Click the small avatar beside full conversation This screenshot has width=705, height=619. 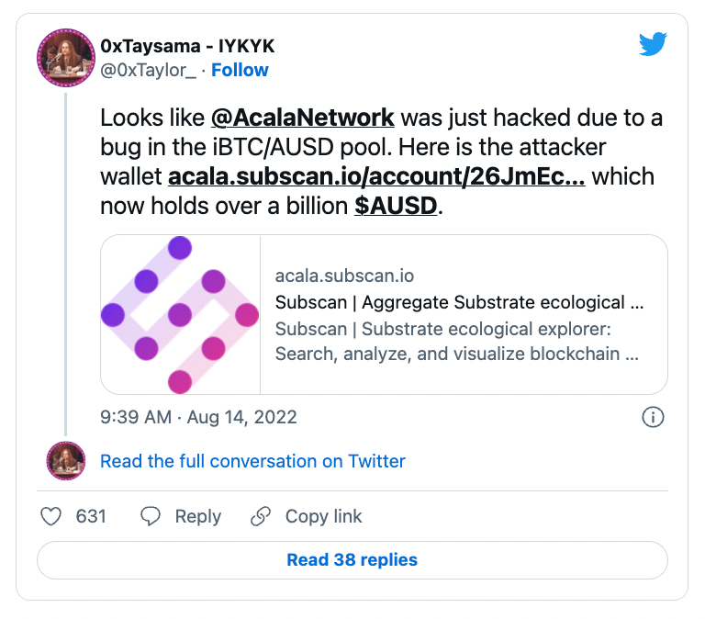point(66,461)
